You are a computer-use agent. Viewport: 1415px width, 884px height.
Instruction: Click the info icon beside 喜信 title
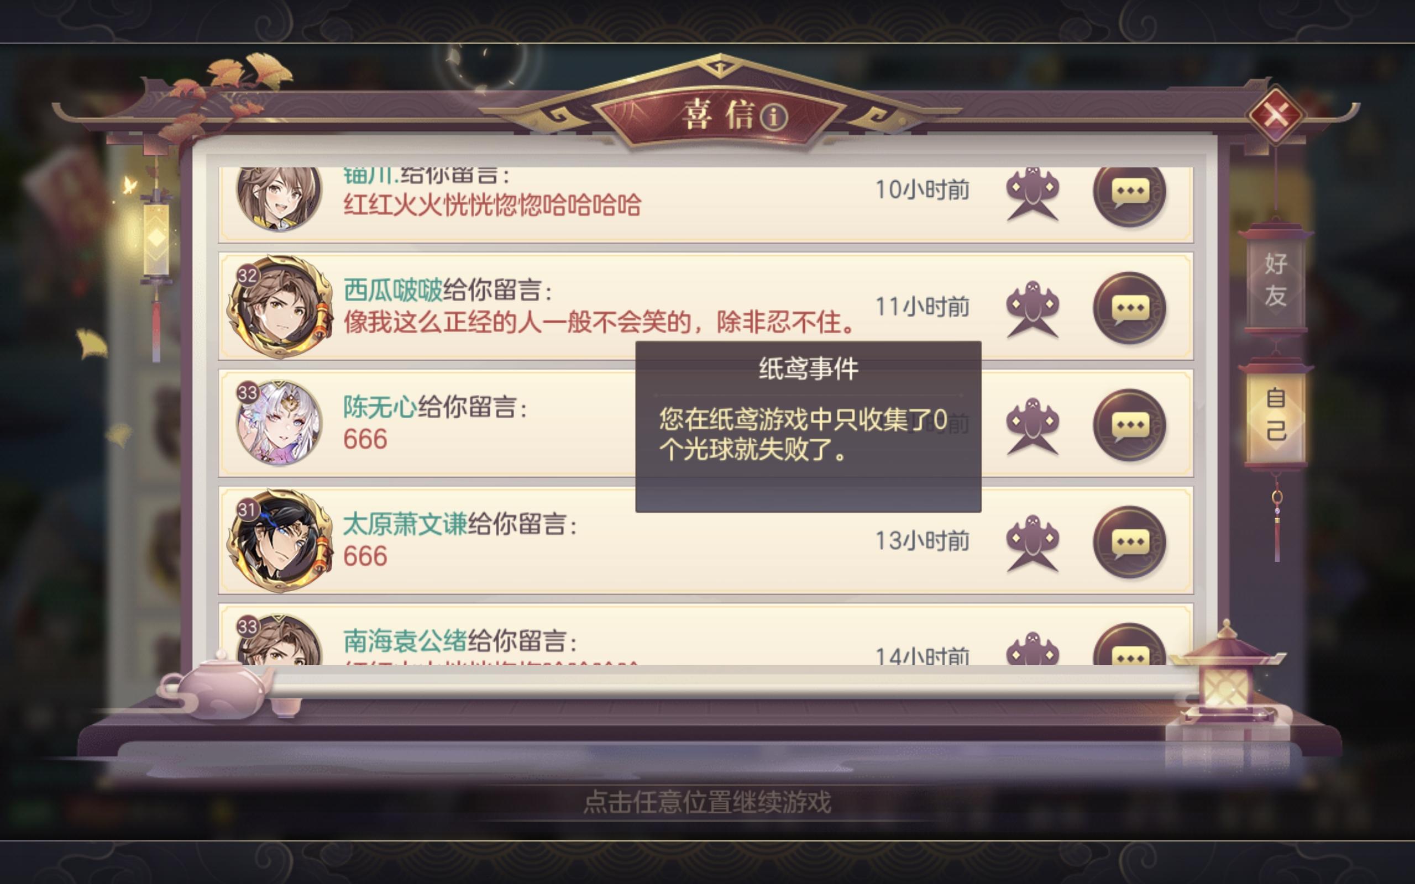point(774,117)
